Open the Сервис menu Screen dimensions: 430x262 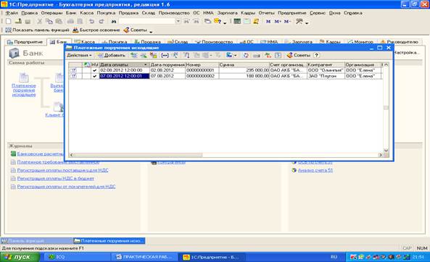pos(318,13)
